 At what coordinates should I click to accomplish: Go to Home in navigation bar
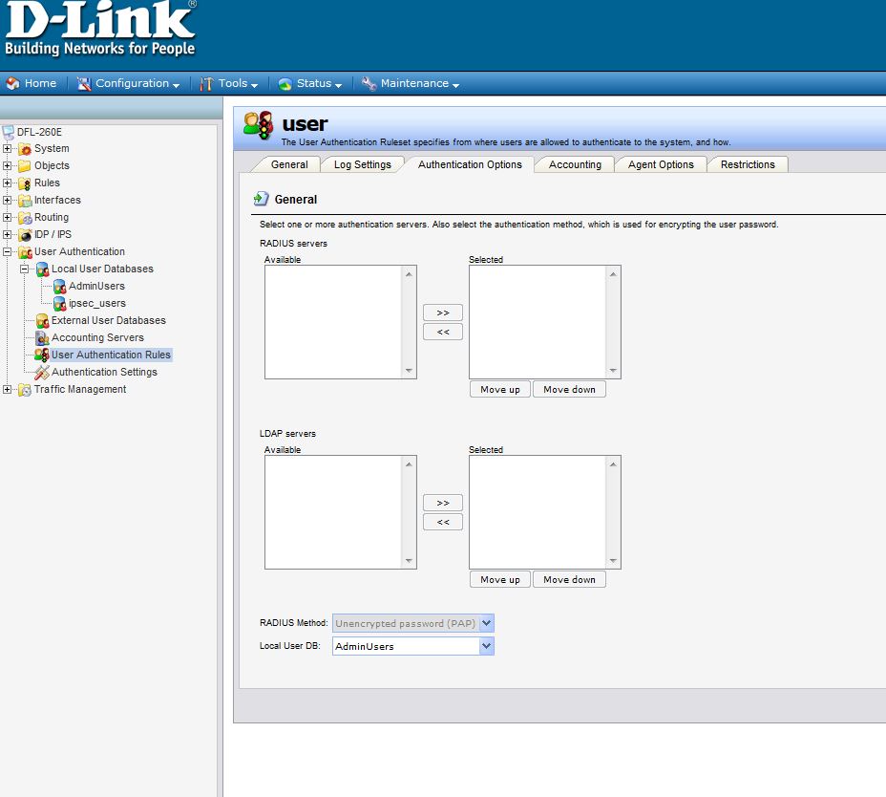point(32,84)
